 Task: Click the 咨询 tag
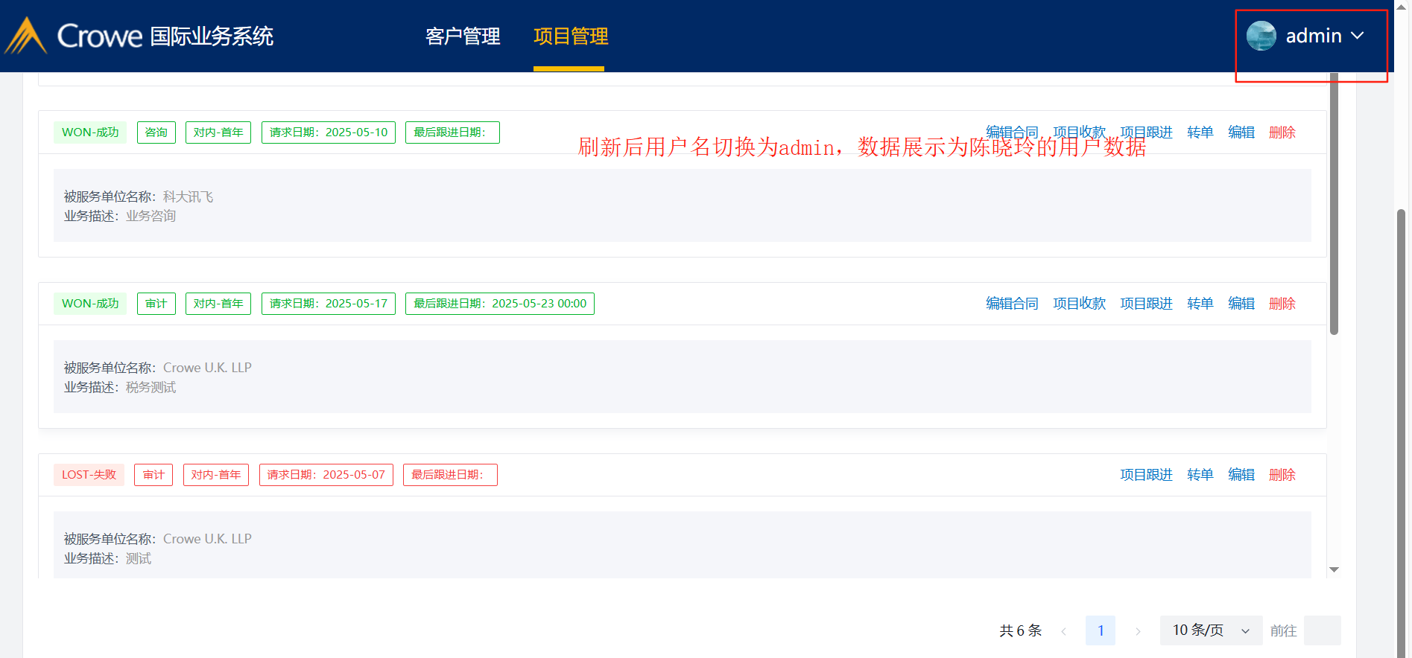156,132
